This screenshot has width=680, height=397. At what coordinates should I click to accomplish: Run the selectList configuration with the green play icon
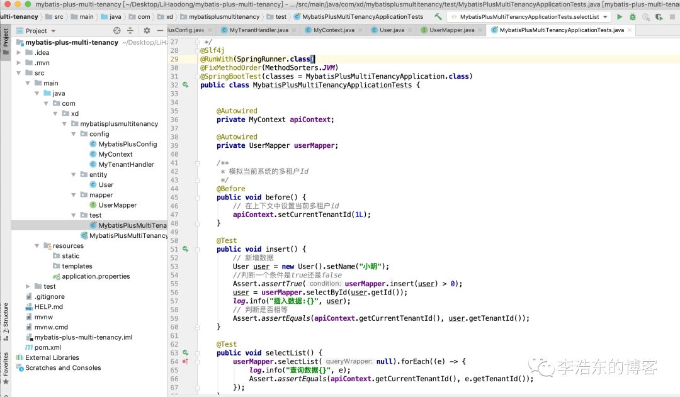(x=620, y=16)
